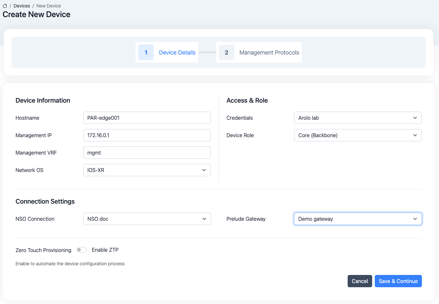The image size is (439, 304).
Task: Click the home icon in breadcrumb
Action: click(5, 6)
